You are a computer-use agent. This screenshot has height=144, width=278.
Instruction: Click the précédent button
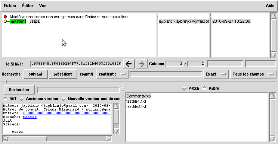coord(63,74)
